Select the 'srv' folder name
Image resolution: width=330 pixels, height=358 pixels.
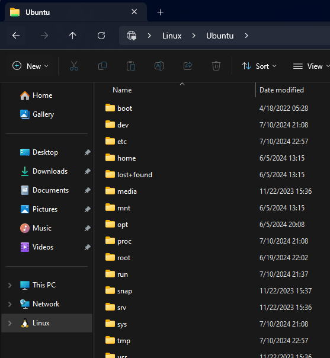pos(122,308)
